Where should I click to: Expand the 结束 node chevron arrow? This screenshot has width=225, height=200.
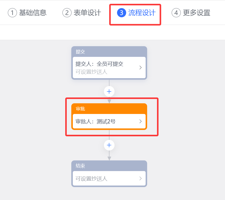(x=141, y=178)
